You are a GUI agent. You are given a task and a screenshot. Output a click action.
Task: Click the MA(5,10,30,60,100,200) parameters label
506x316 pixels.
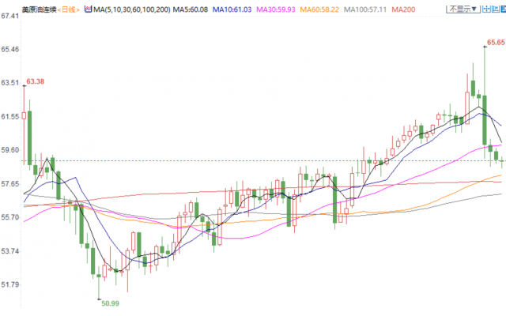(x=132, y=9)
